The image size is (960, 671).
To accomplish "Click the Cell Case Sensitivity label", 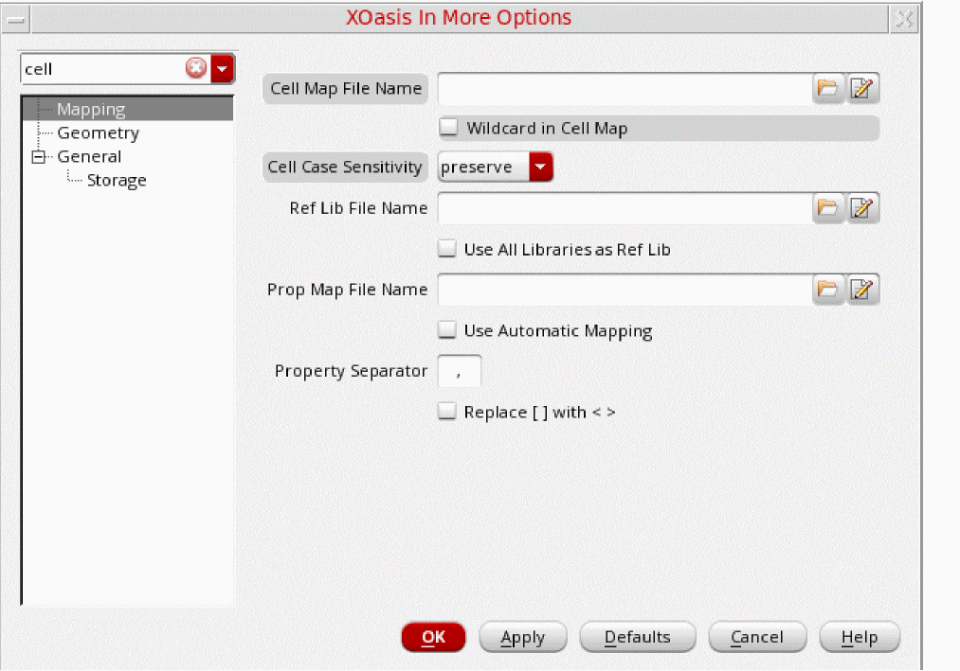I will click(x=345, y=167).
